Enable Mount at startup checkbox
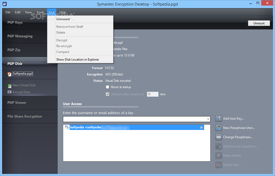Screen dimensions: 275x176 [108, 87]
